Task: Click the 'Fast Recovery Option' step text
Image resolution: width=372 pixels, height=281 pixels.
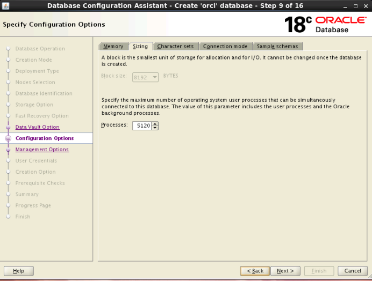Action: point(42,116)
